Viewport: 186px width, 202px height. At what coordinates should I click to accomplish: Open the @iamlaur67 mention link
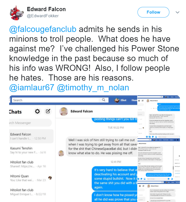click(x=32, y=88)
